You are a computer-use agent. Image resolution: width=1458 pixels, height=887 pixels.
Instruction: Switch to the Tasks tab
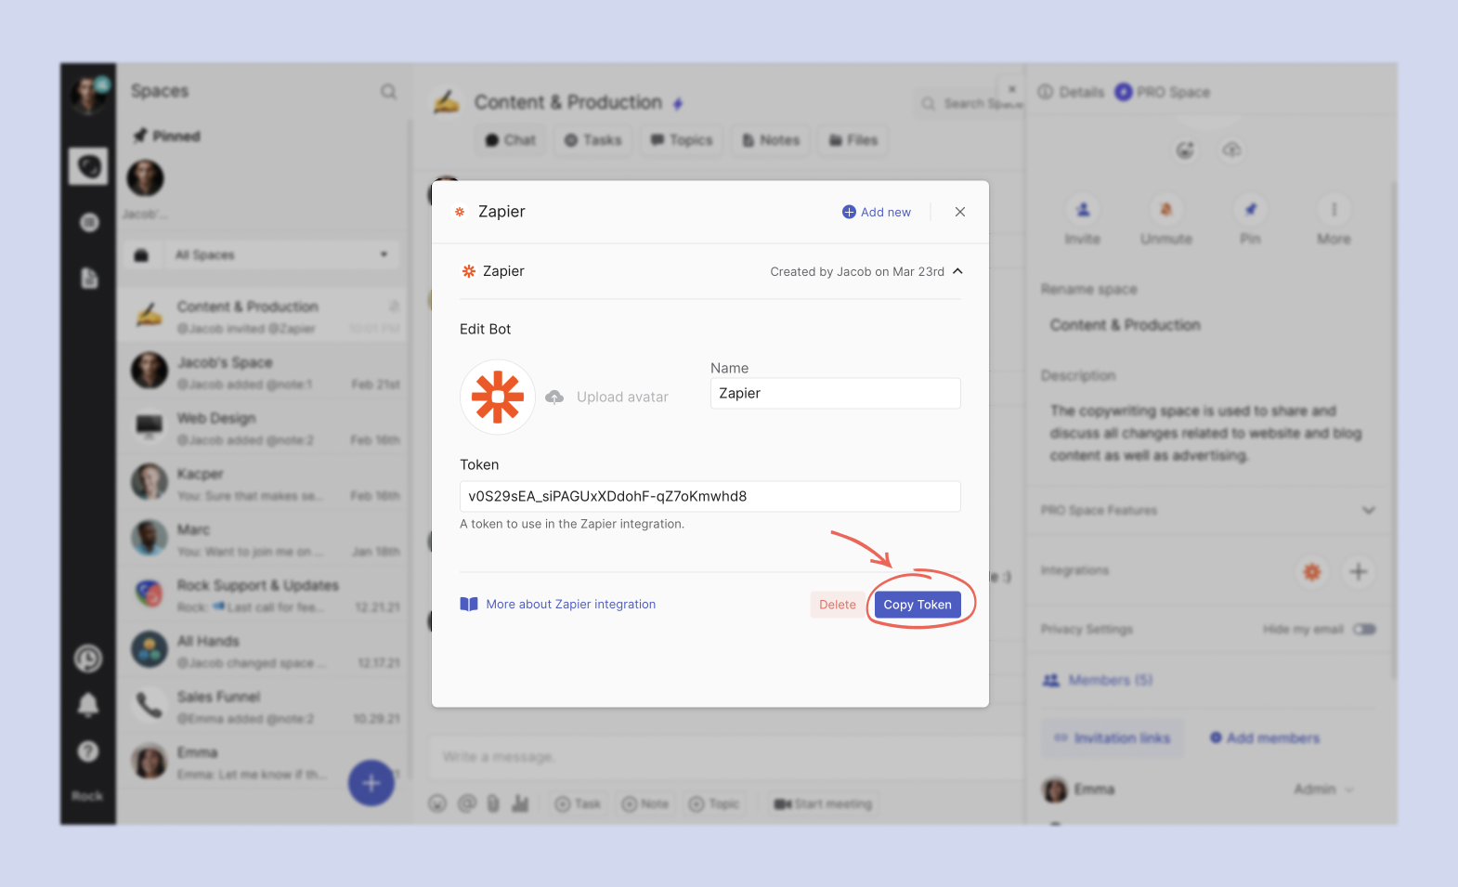[x=592, y=140]
